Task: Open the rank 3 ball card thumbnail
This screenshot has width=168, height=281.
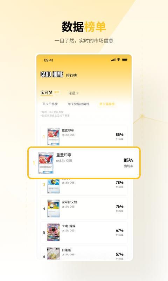Action: pyautogui.click(x=54, y=186)
